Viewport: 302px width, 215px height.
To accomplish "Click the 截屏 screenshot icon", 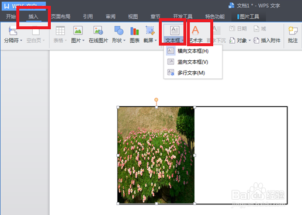I will (150, 30).
